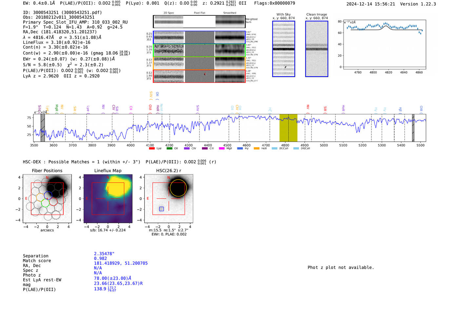Click the (K)CaII legend entry
This screenshot has width=459, height=312.
[280, 149]
